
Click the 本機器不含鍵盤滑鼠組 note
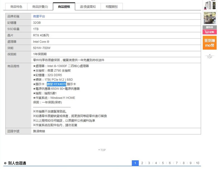coord(50,111)
